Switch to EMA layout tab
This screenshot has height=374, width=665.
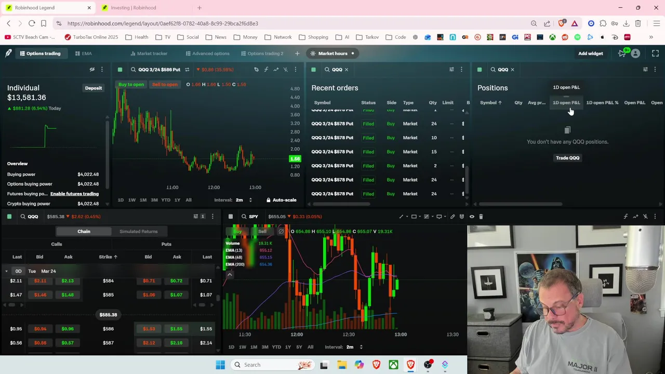83,54
